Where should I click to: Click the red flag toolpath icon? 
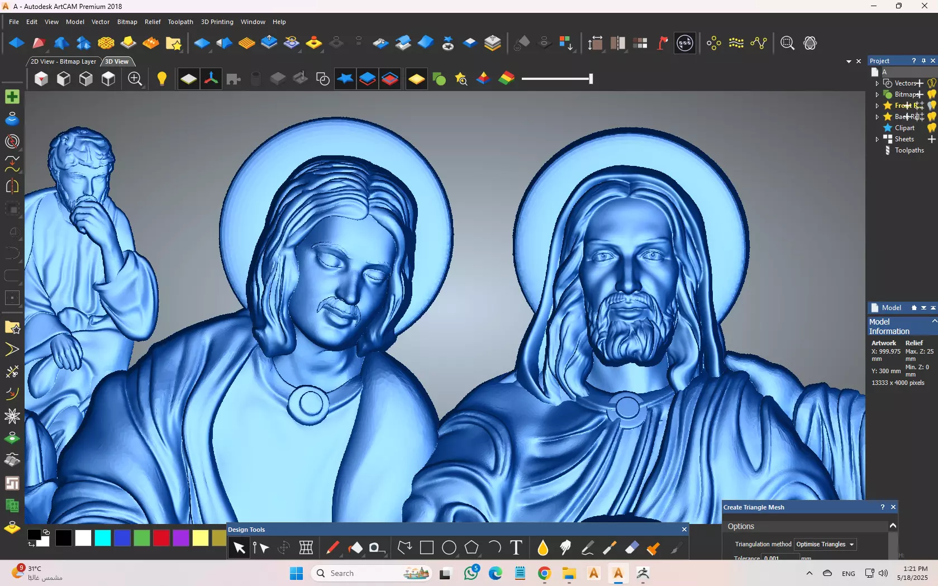[x=662, y=43]
